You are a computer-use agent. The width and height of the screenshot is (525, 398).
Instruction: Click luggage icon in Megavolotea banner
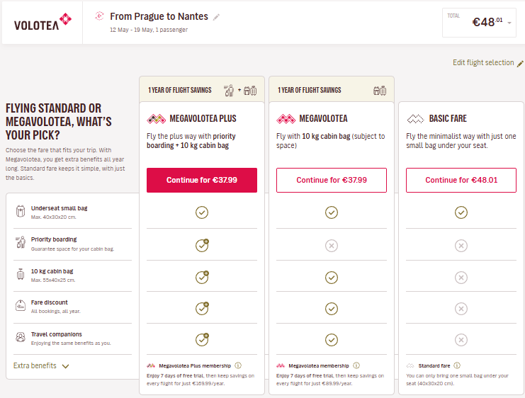380,91
